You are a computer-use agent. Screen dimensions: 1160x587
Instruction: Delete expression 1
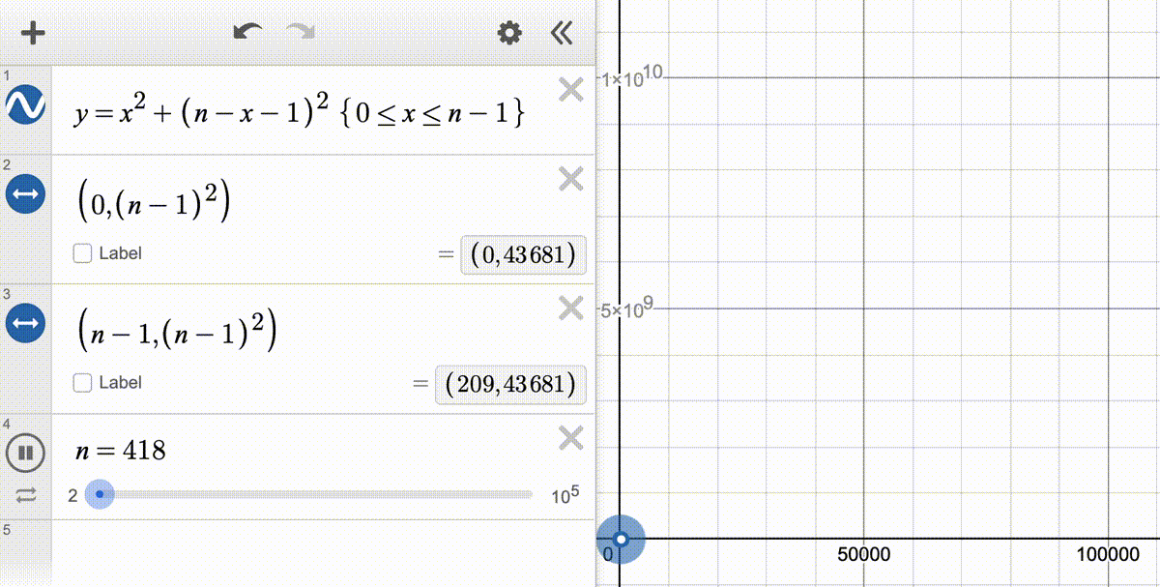(x=571, y=90)
